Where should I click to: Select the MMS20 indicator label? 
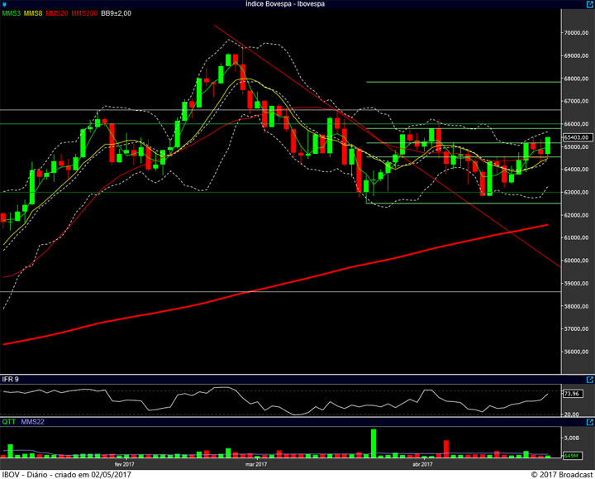tap(57, 14)
